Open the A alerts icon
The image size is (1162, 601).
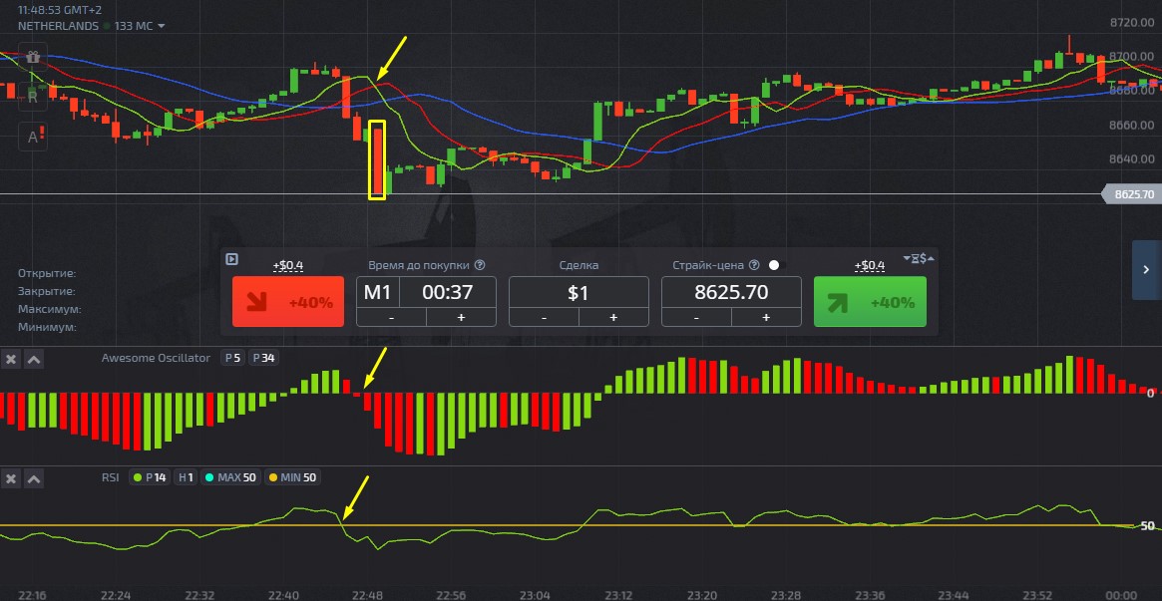click(x=33, y=137)
